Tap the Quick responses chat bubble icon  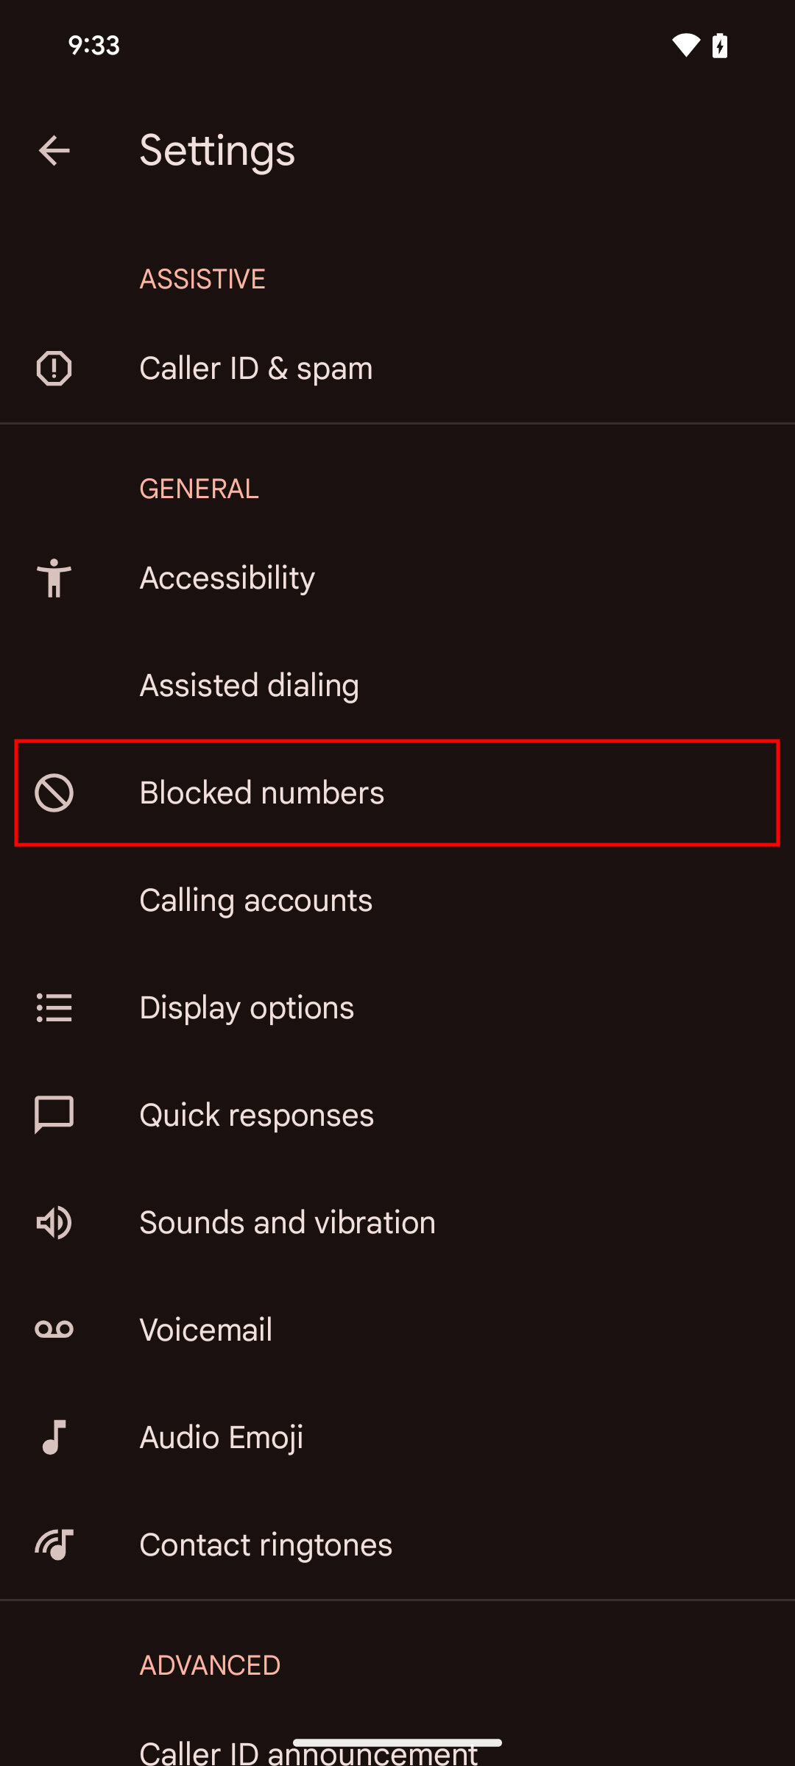tap(54, 1115)
